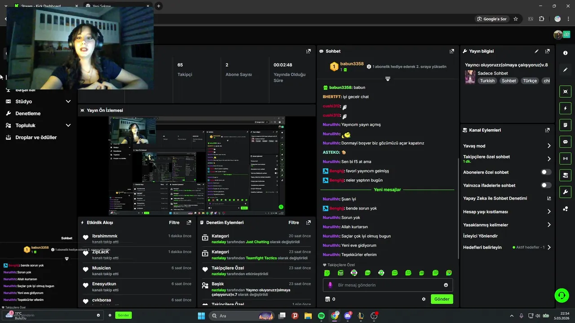This screenshot has width=575, height=323.
Task: Click the Yayın Ön İzlemesi preview video
Action: pos(197,166)
